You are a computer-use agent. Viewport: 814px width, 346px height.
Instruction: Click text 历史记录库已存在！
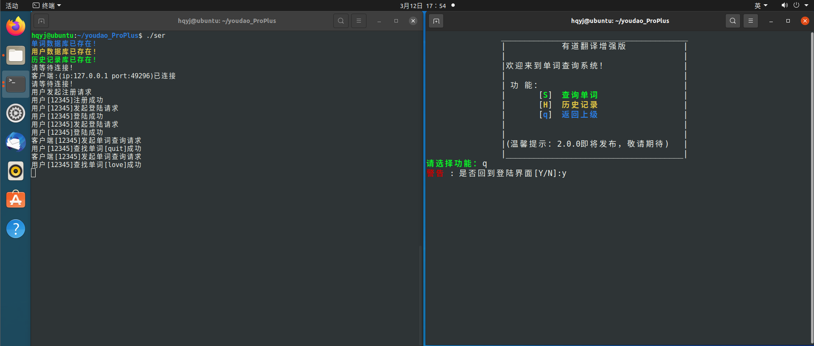(64, 60)
